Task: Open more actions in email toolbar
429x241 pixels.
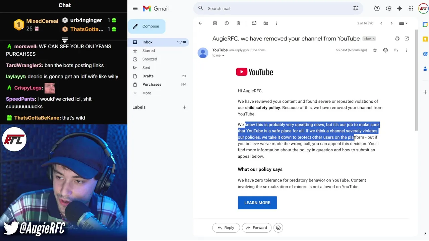Action: [276, 23]
